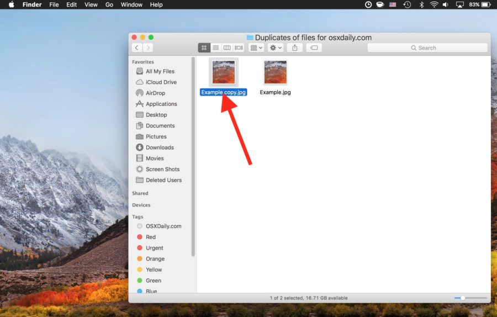
Task: Click the folder icon in window title
Action: (x=250, y=38)
